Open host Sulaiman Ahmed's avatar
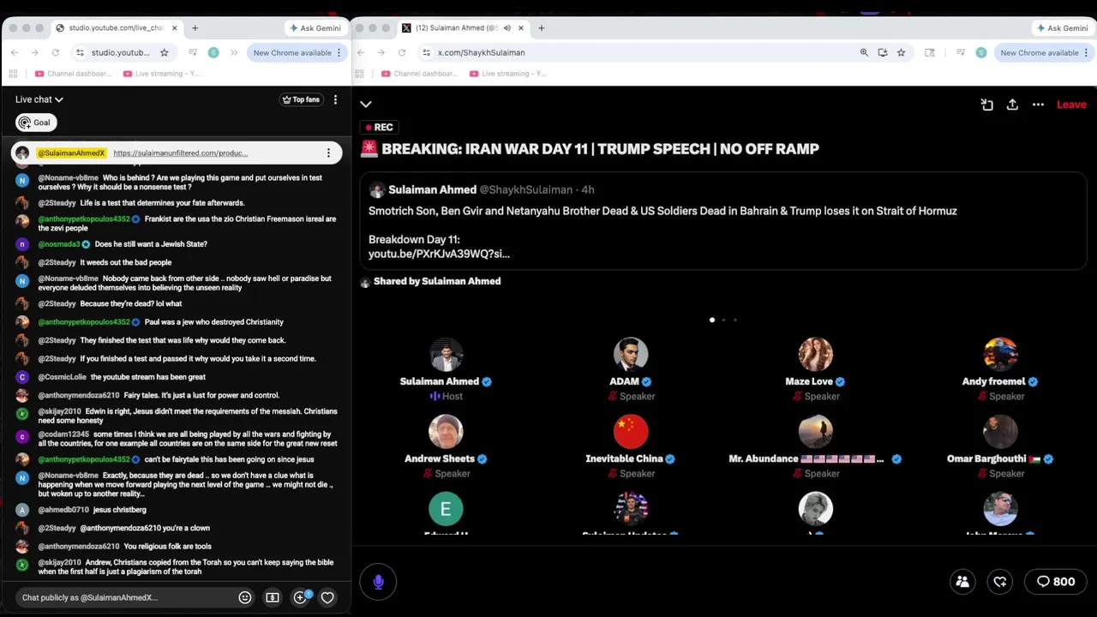1097x617 pixels. pyautogui.click(x=446, y=355)
